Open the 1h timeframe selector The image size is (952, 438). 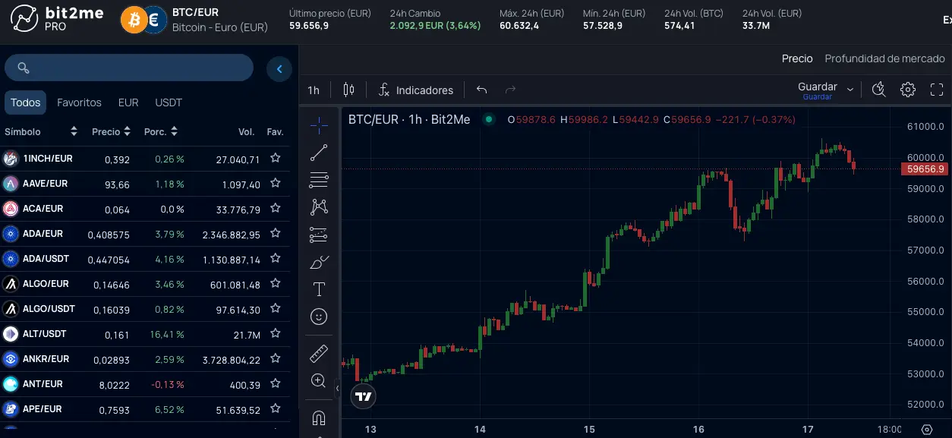coord(314,90)
